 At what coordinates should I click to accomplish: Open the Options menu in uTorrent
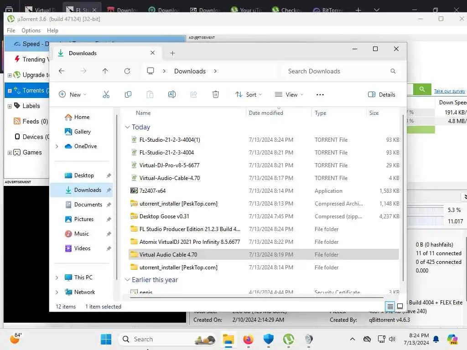pos(31,31)
